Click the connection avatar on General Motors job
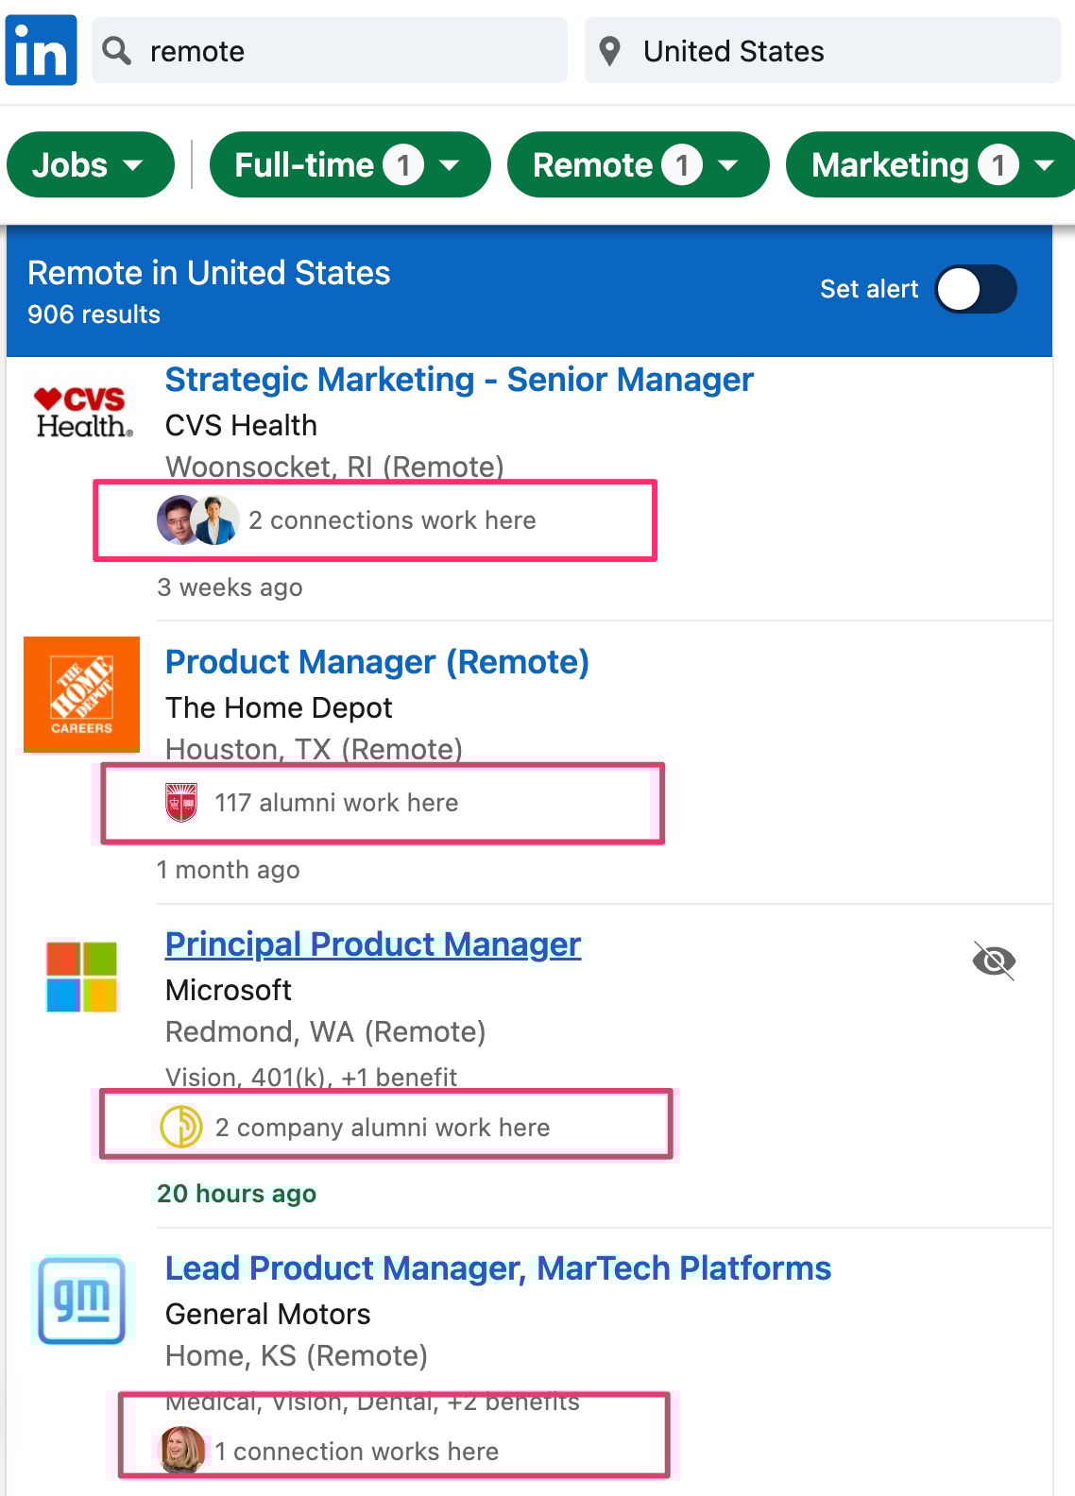The height and width of the screenshot is (1496, 1075). pos(182,1450)
